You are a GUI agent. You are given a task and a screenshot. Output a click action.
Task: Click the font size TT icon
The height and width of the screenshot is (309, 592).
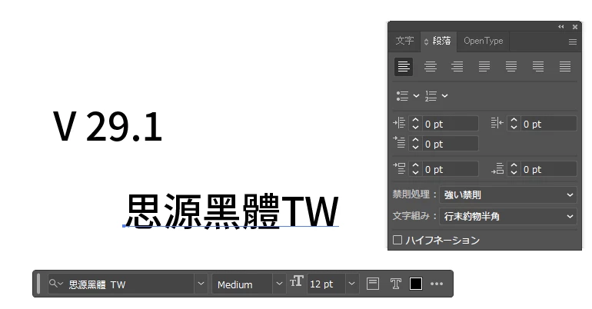click(x=296, y=281)
